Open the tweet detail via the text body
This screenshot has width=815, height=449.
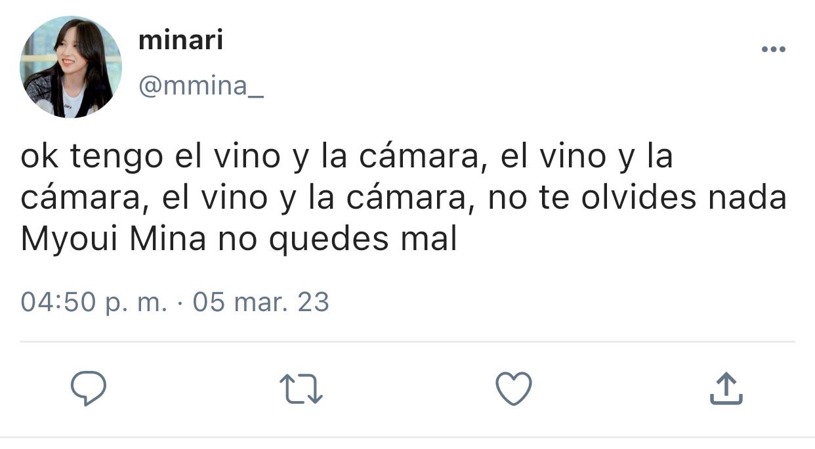(404, 200)
